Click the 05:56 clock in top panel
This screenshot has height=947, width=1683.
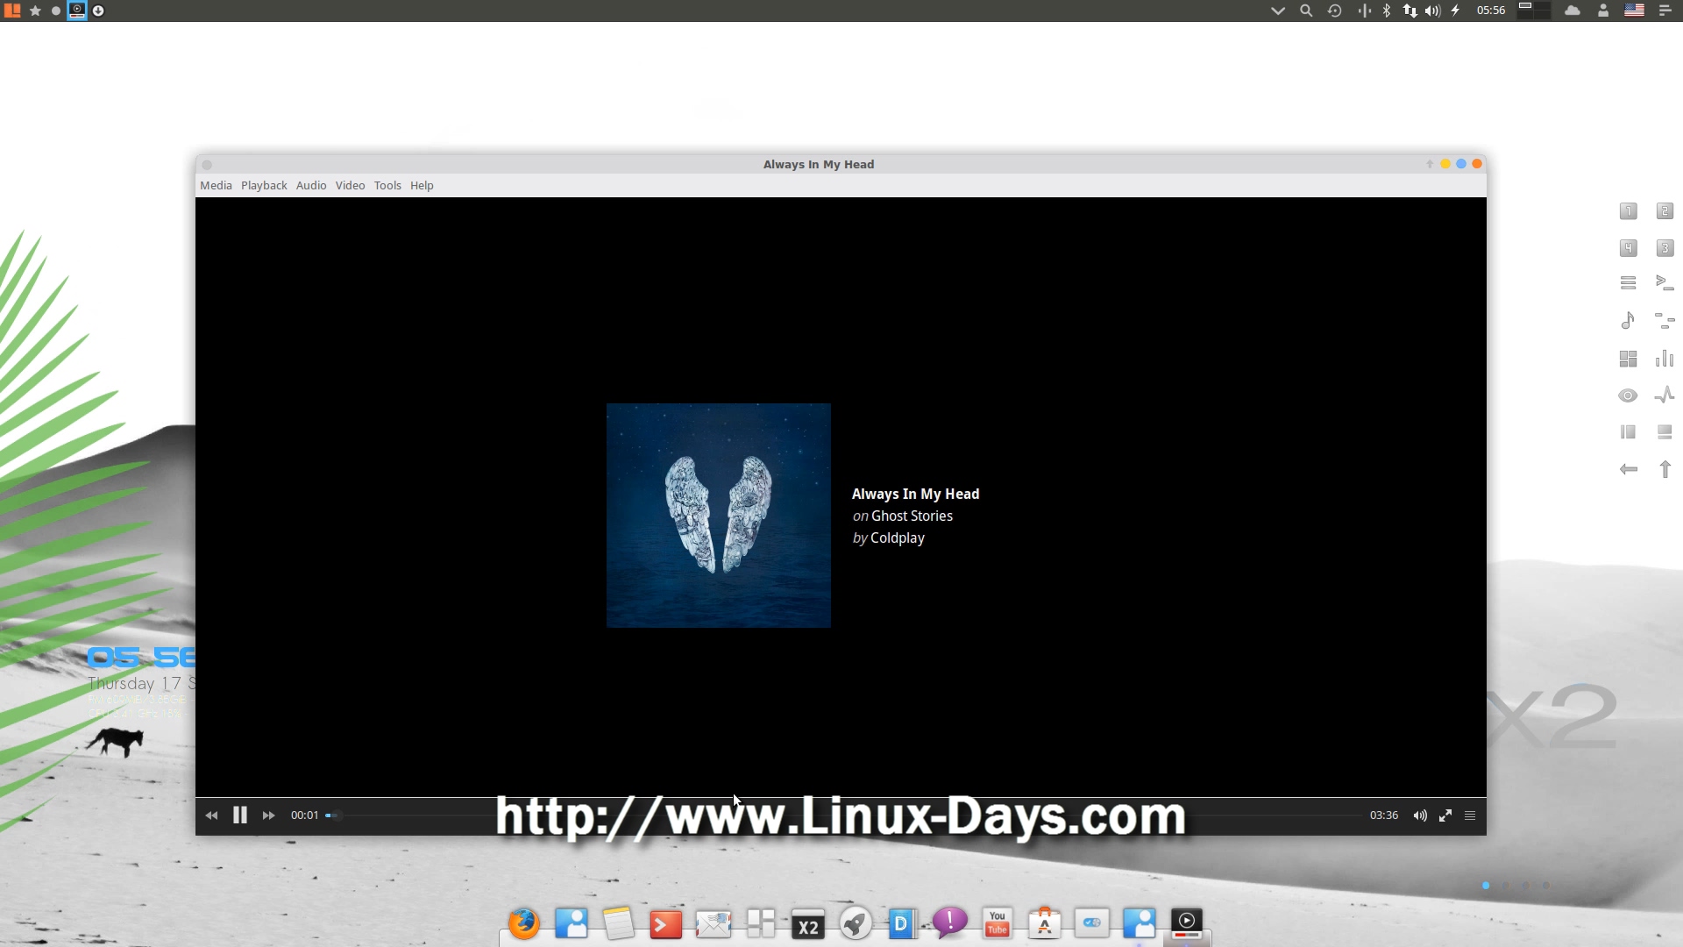[x=1490, y=11]
